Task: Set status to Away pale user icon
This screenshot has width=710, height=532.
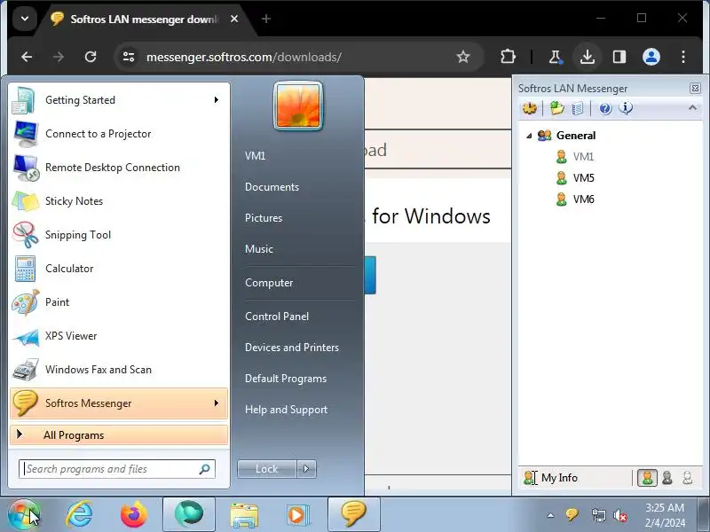Action: (687, 478)
